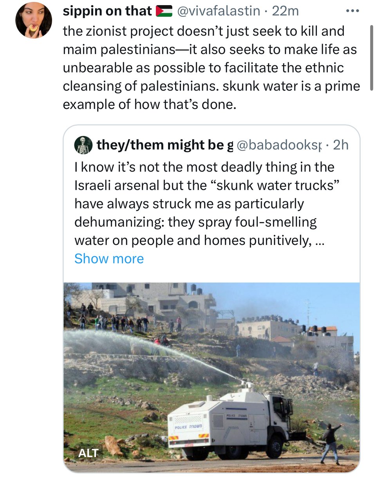Click the man standing beside the truck
The width and height of the screenshot is (376, 477).
click(x=330, y=443)
